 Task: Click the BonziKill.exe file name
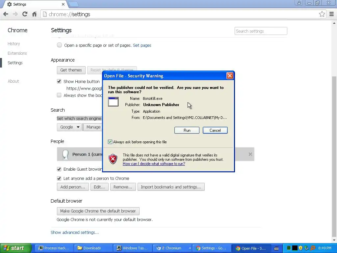tap(153, 98)
